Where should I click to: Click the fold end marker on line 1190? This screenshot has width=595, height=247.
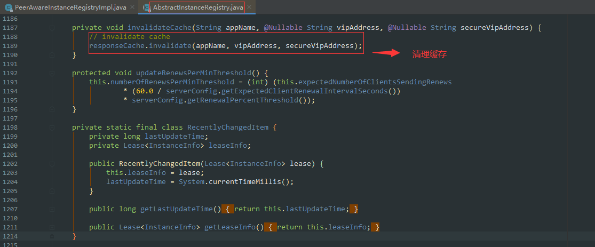52,55
